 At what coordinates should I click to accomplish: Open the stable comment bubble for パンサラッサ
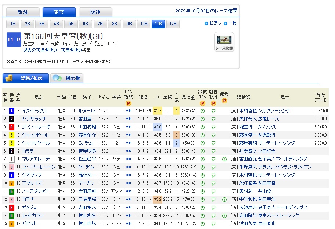click(213, 119)
